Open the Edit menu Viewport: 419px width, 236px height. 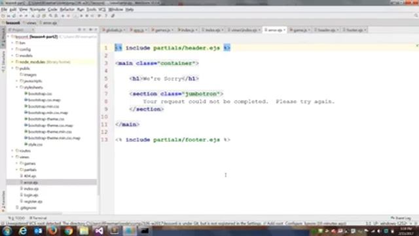13,9
